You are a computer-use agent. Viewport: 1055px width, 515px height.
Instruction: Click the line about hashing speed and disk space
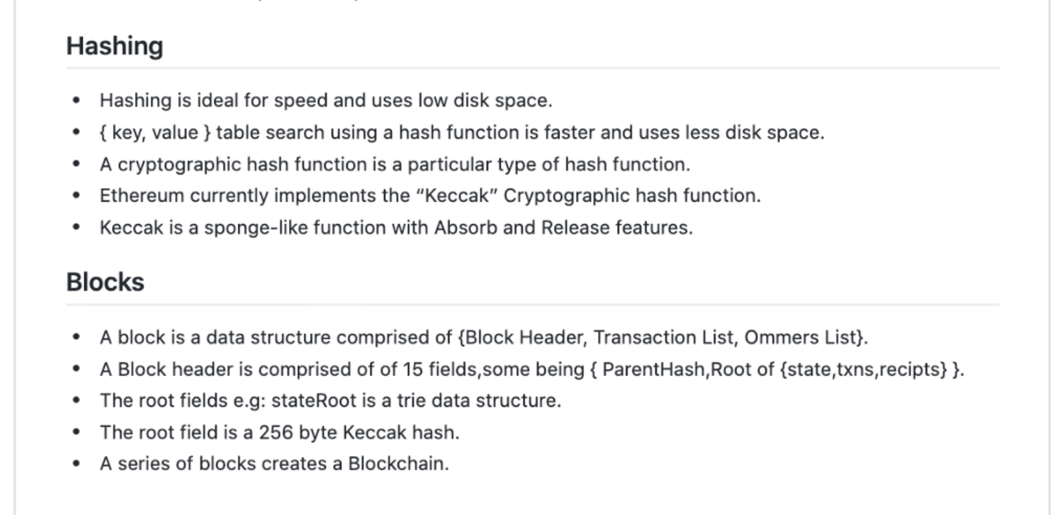tap(326, 100)
